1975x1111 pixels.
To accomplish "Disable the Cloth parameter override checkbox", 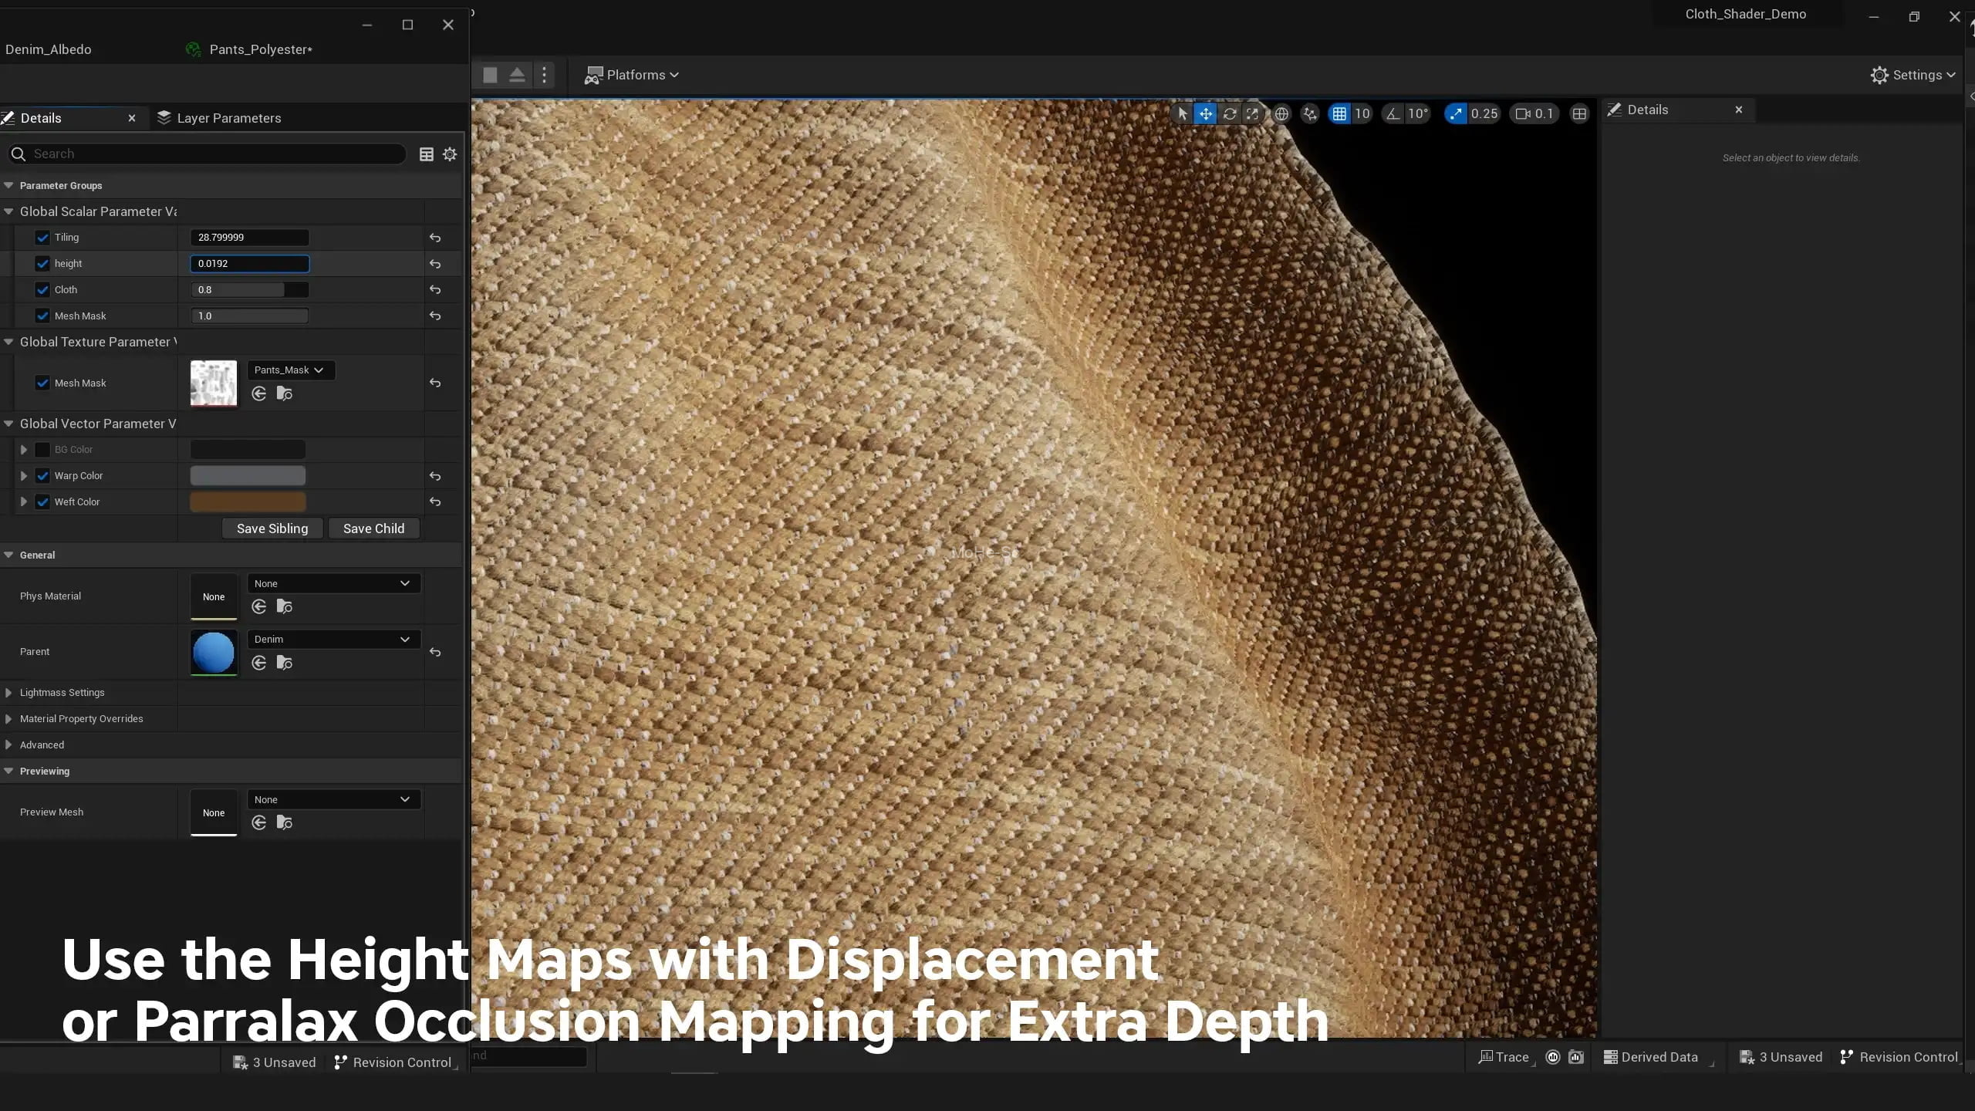I will [42, 289].
